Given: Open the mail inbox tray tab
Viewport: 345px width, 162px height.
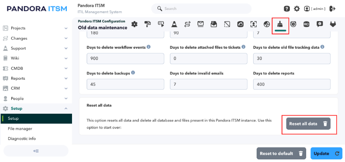Looking at the screenshot, I should [213, 24].
